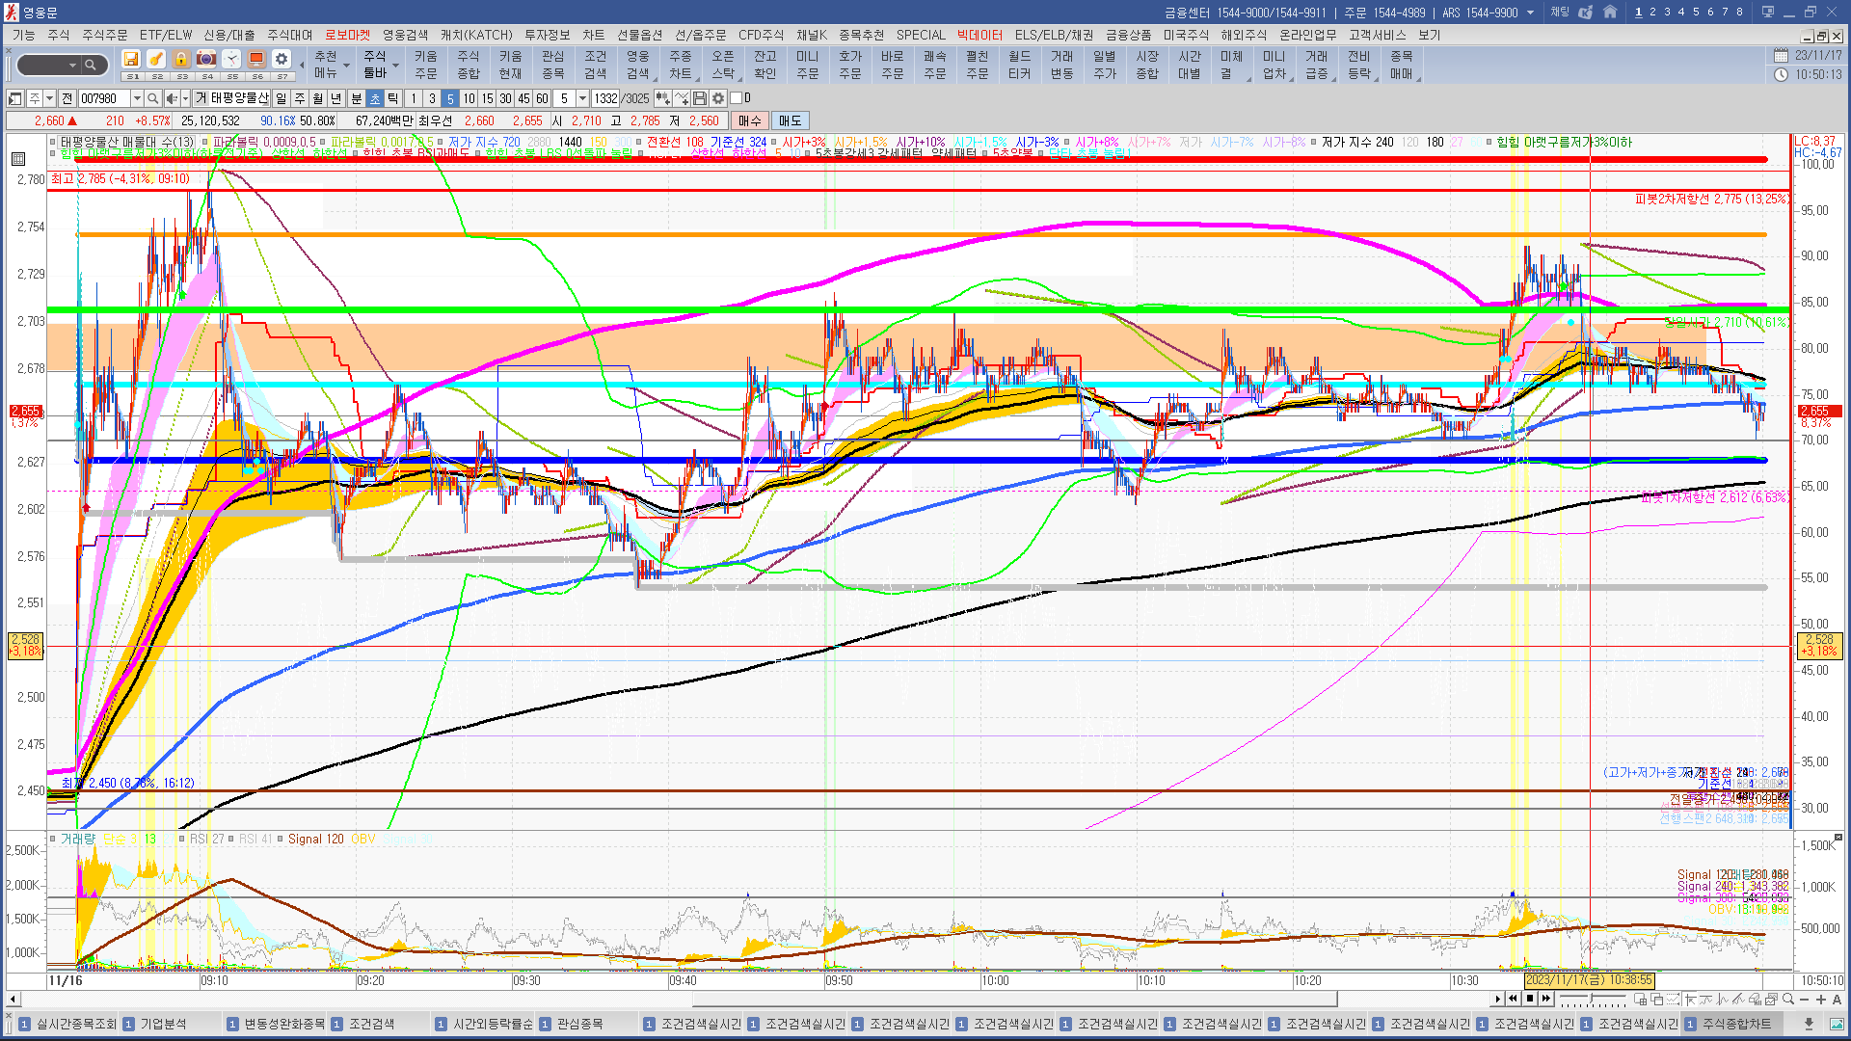Image resolution: width=1851 pixels, height=1041 pixels.
Task: Save chart with floppy disk icon
Action: [700, 98]
